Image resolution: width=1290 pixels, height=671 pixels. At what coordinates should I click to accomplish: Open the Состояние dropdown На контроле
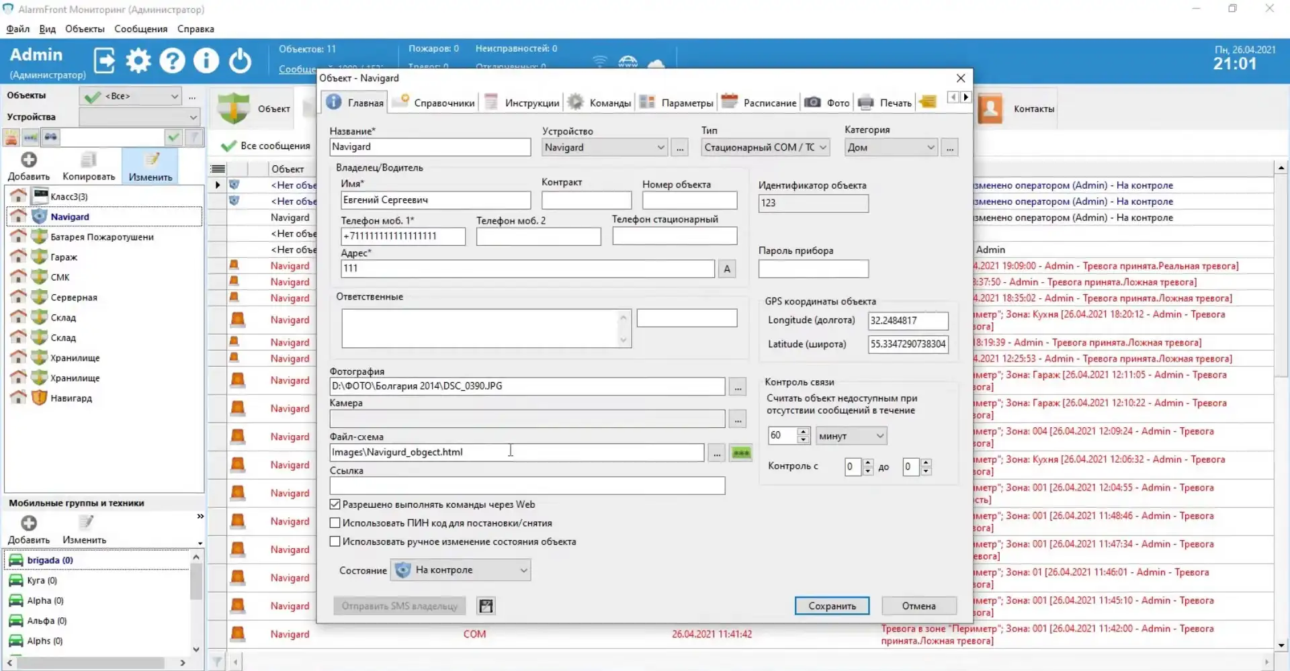point(461,570)
